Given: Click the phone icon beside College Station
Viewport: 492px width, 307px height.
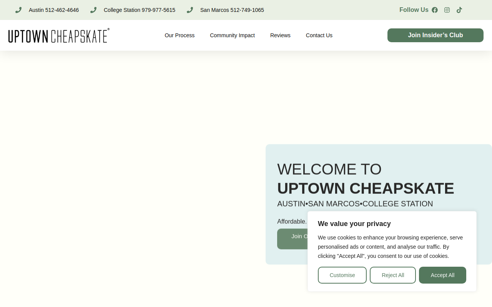Looking at the screenshot, I should (93, 10).
